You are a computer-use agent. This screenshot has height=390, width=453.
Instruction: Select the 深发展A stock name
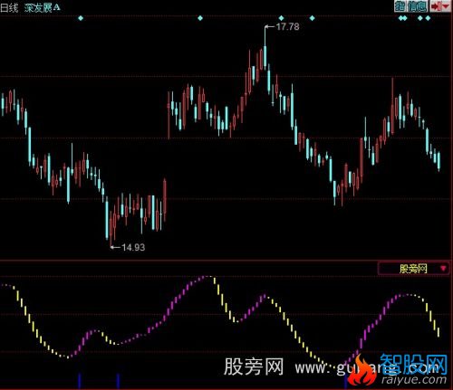43,8
